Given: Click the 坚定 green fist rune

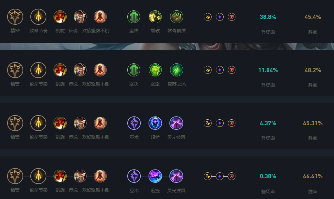Looking at the screenshot, I should point(155,70).
